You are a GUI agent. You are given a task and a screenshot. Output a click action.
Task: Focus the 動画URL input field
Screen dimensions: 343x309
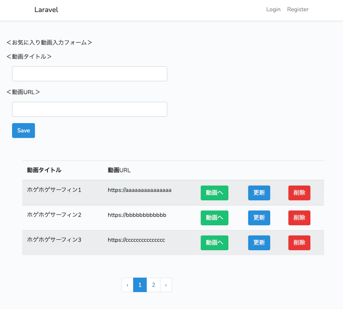(x=89, y=109)
